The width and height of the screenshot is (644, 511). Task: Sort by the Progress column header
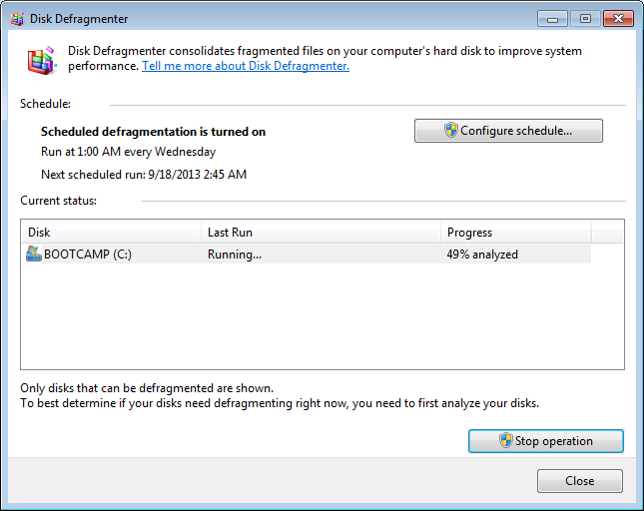(516, 233)
